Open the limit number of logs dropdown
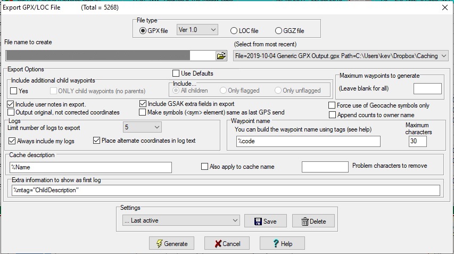The width and height of the screenshot is (454, 254). coord(142,127)
